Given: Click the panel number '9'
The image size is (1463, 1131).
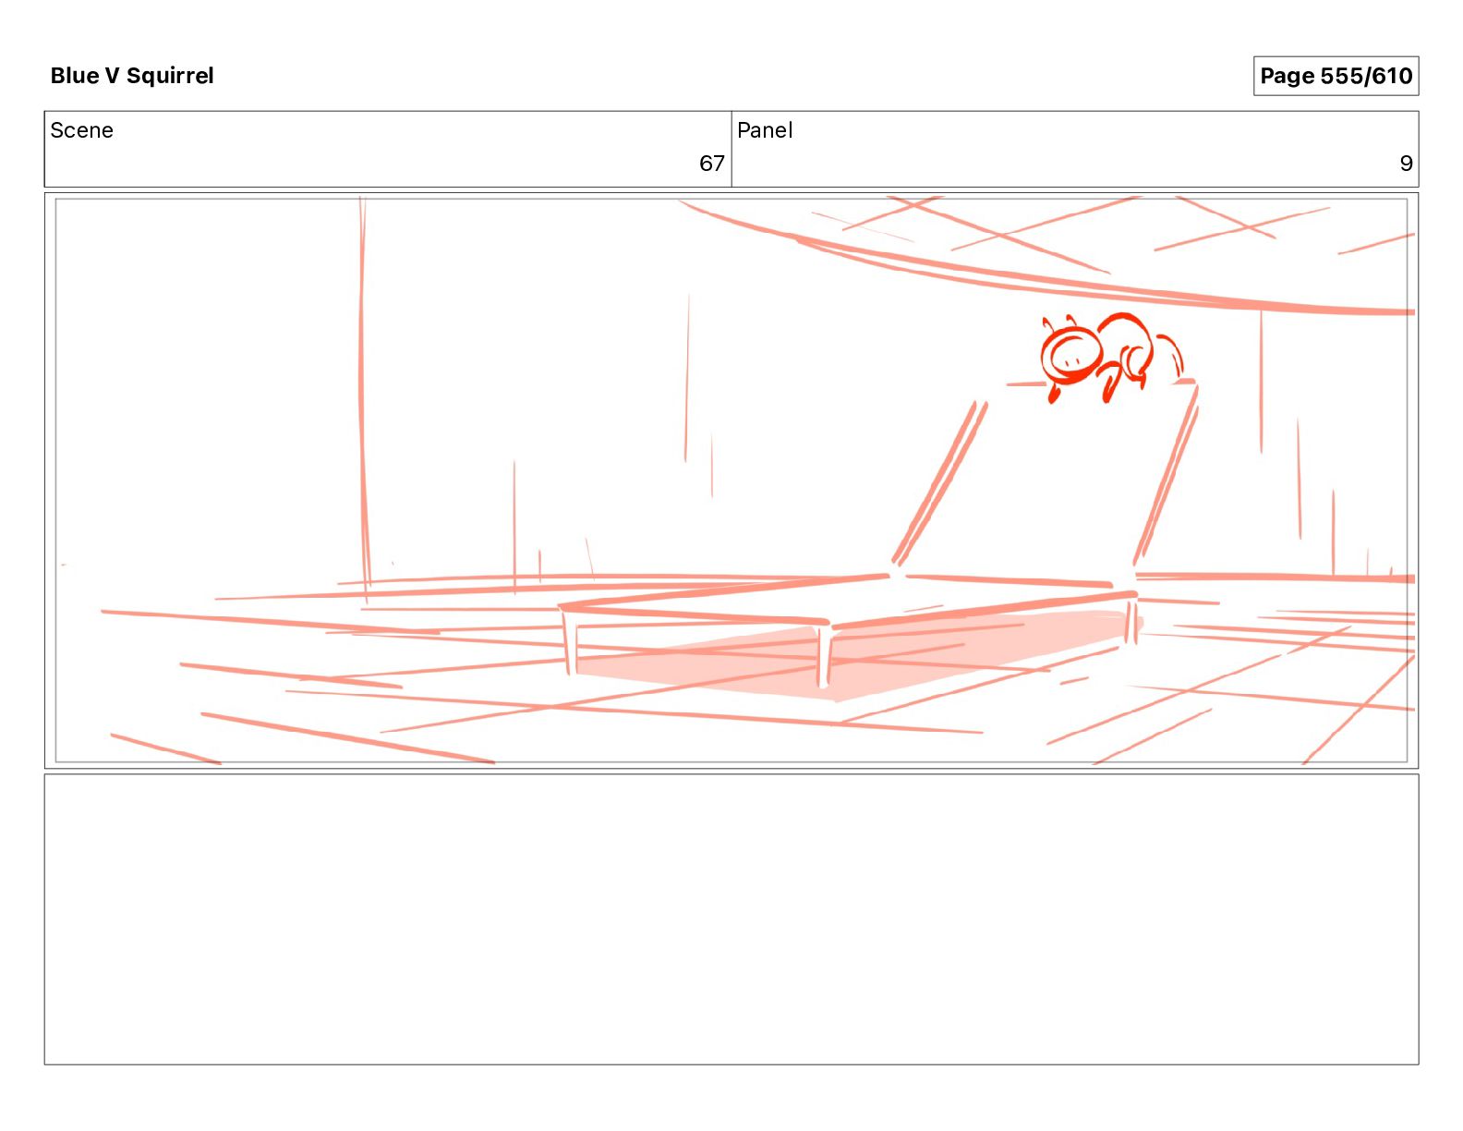Looking at the screenshot, I should tap(1406, 164).
